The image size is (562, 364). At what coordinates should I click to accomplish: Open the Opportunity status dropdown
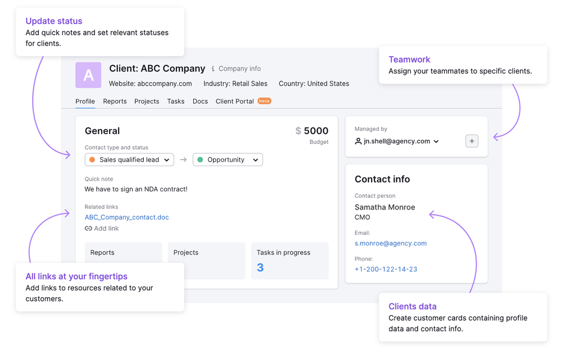[227, 160]
